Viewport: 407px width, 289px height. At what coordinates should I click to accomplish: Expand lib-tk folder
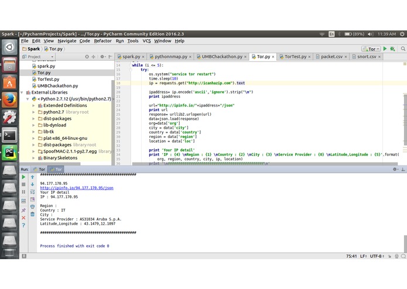(x=33, y=132)
